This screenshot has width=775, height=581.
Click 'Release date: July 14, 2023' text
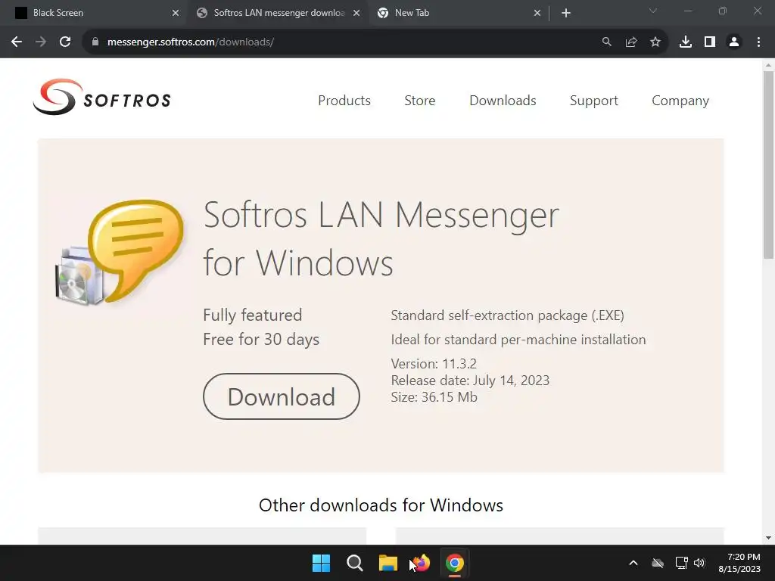coord(470,381)
